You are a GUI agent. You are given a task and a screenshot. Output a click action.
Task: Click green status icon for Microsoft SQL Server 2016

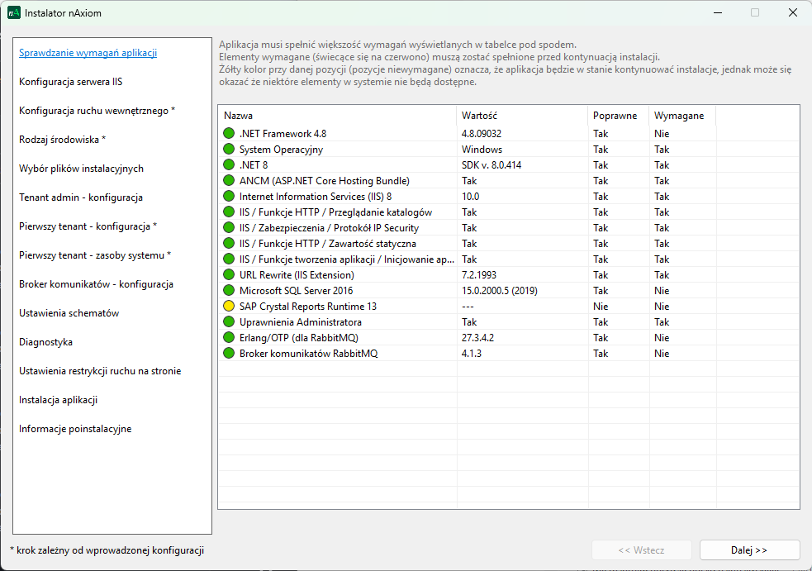pyautogui.click(x=229, y=291)
